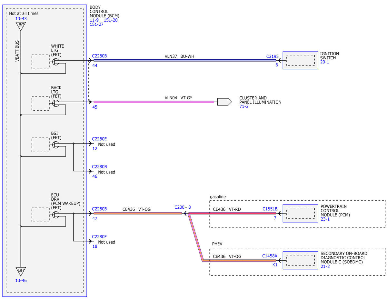The height and width of the screenshot is (299, 387).
Task: Select the BACK LTG FET transistor symbol
Action: pos(56,103)
